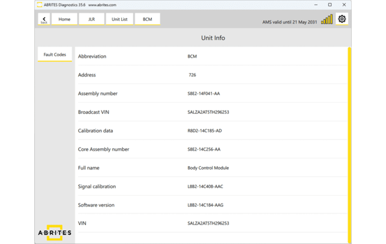Click the AMS valid until 21 May 2031 text
The height and width of the screenshot is (244, 386).
(289, 22)
